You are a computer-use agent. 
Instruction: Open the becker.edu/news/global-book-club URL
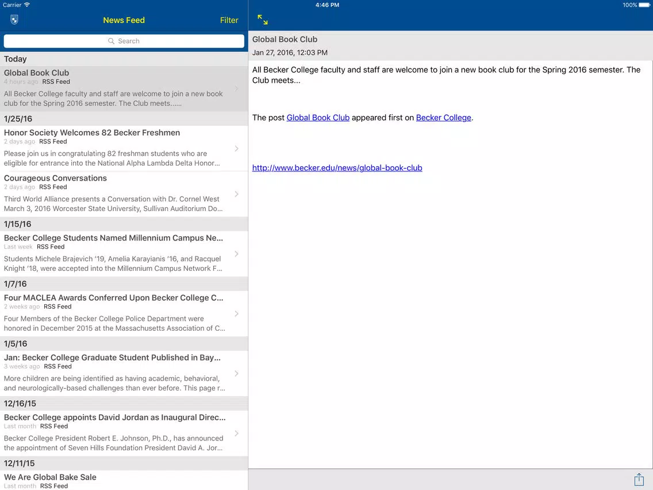[x=337, y=168]
